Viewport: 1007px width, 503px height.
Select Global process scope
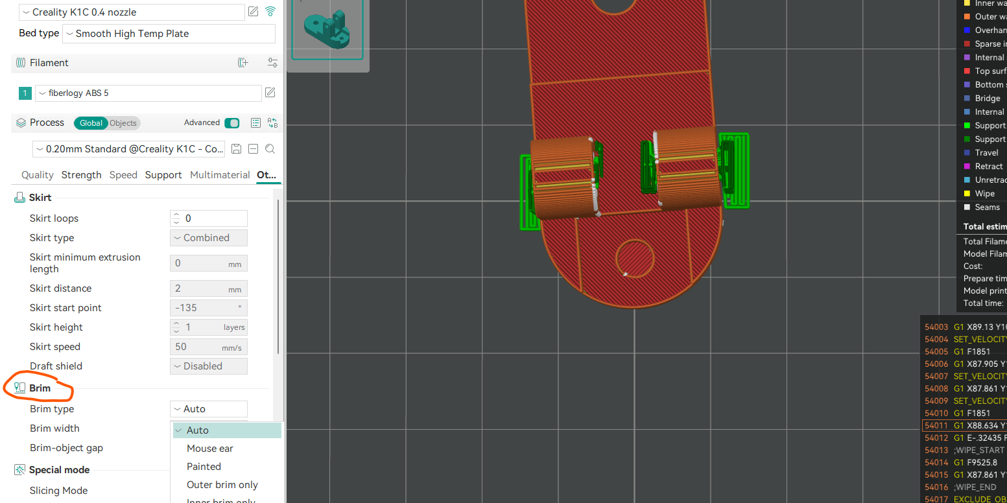(91, 123)
